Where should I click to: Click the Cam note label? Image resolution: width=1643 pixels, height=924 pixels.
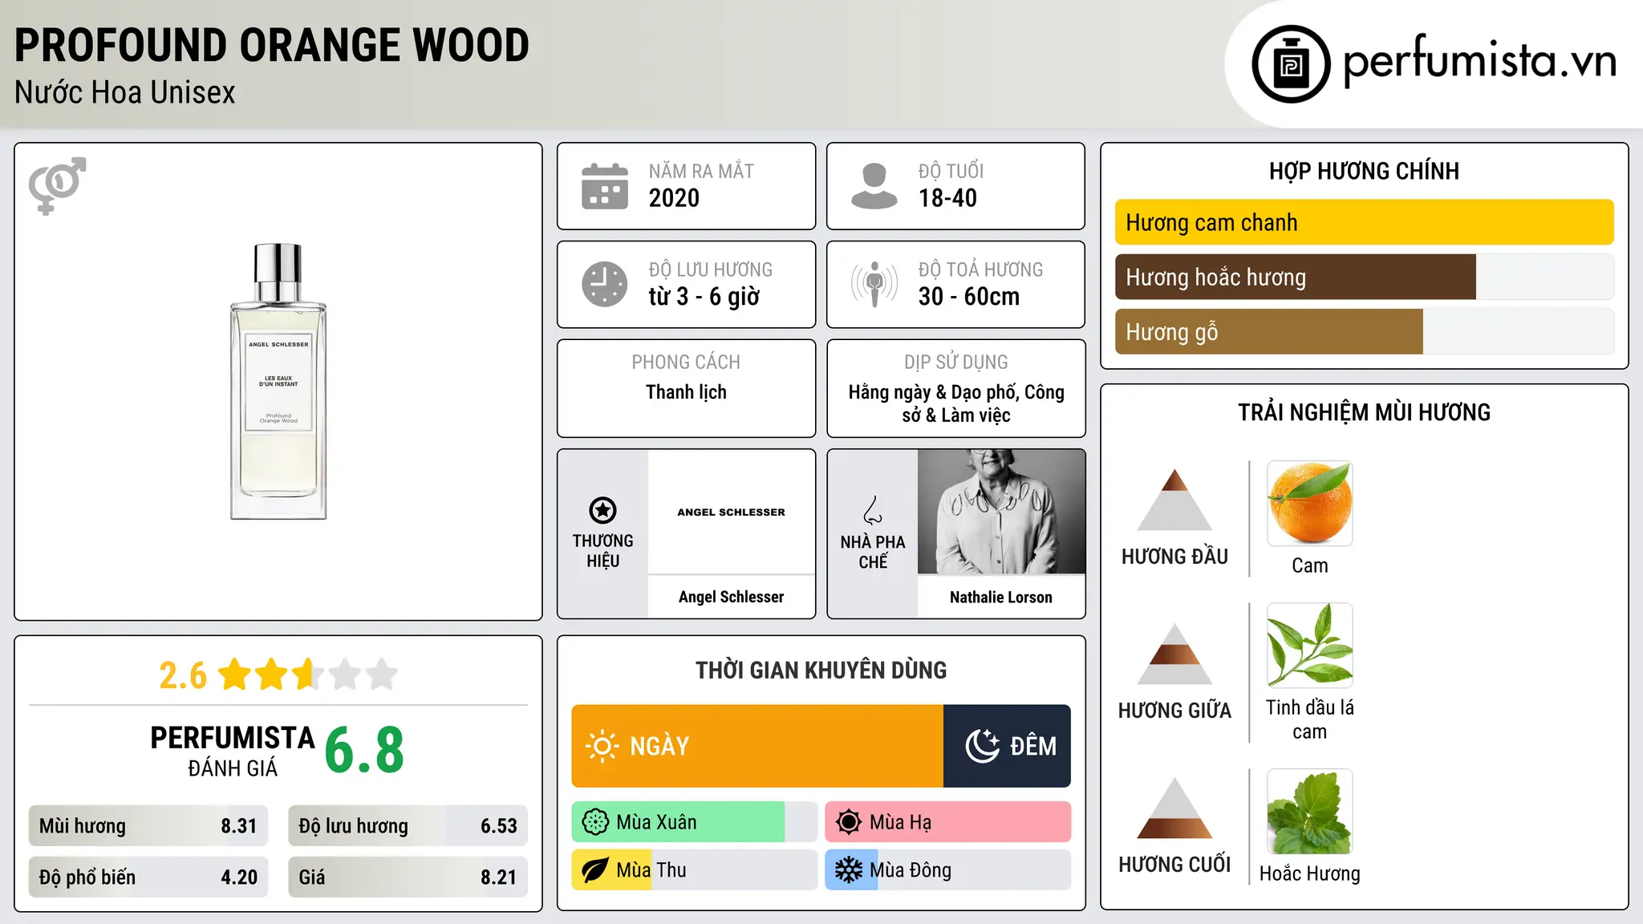(1309, 566)
